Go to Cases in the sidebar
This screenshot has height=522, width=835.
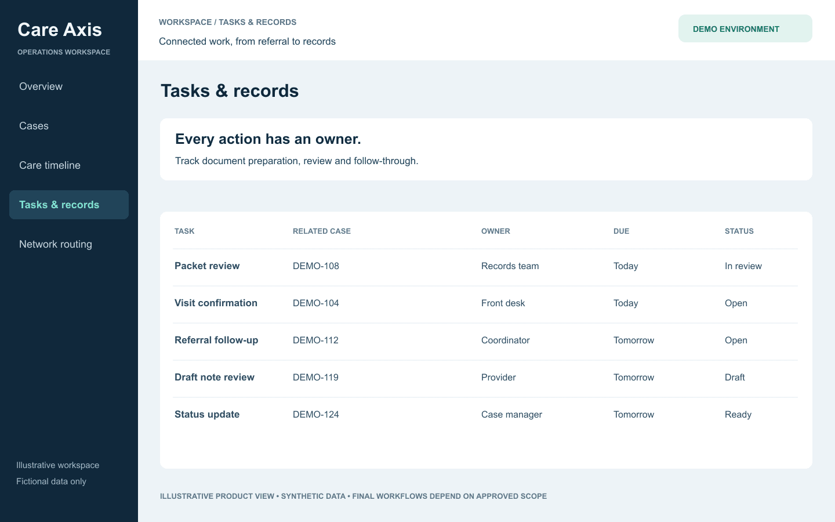click(69, 126)
